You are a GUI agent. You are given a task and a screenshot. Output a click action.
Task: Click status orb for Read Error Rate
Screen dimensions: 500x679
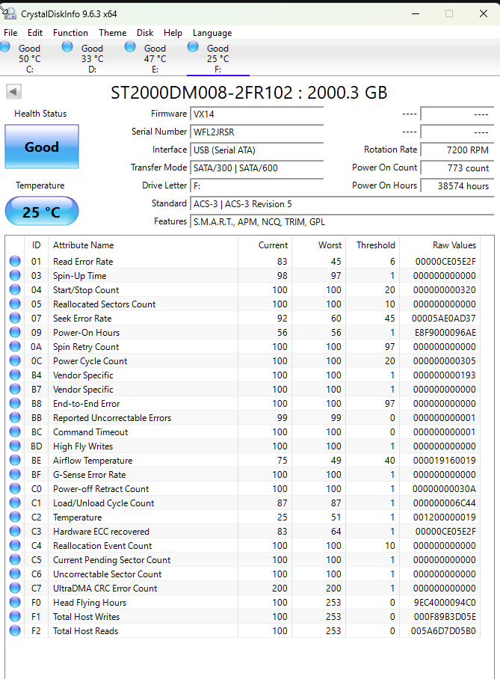click(15, 262)
